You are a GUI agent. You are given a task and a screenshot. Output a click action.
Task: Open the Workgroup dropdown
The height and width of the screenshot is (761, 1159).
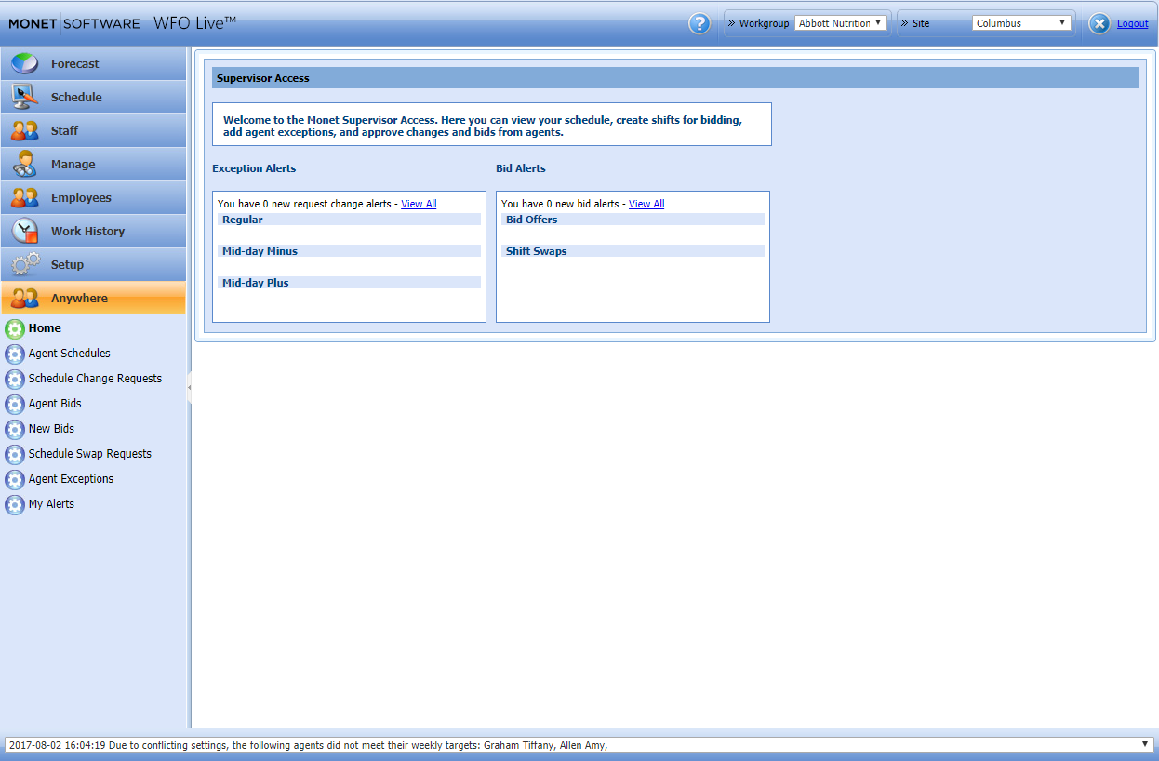[x=840, y=23]
